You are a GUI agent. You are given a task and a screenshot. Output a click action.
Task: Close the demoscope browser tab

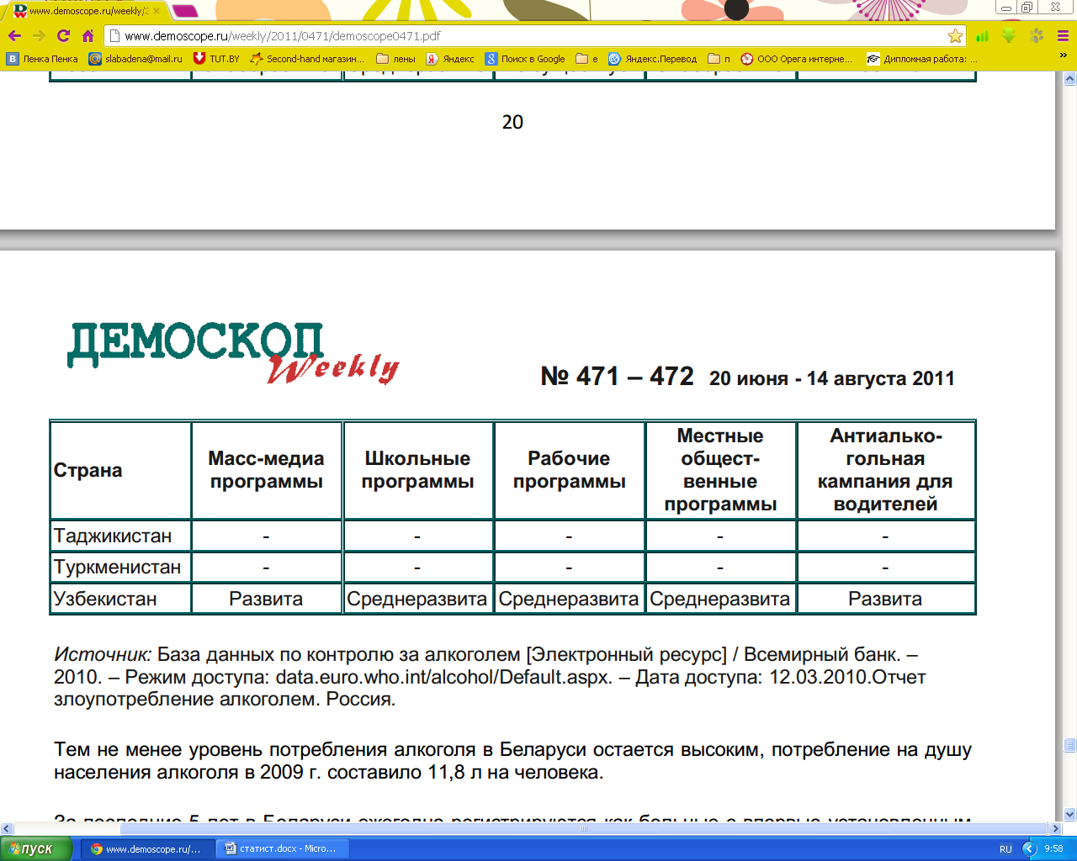pos(157,11)
